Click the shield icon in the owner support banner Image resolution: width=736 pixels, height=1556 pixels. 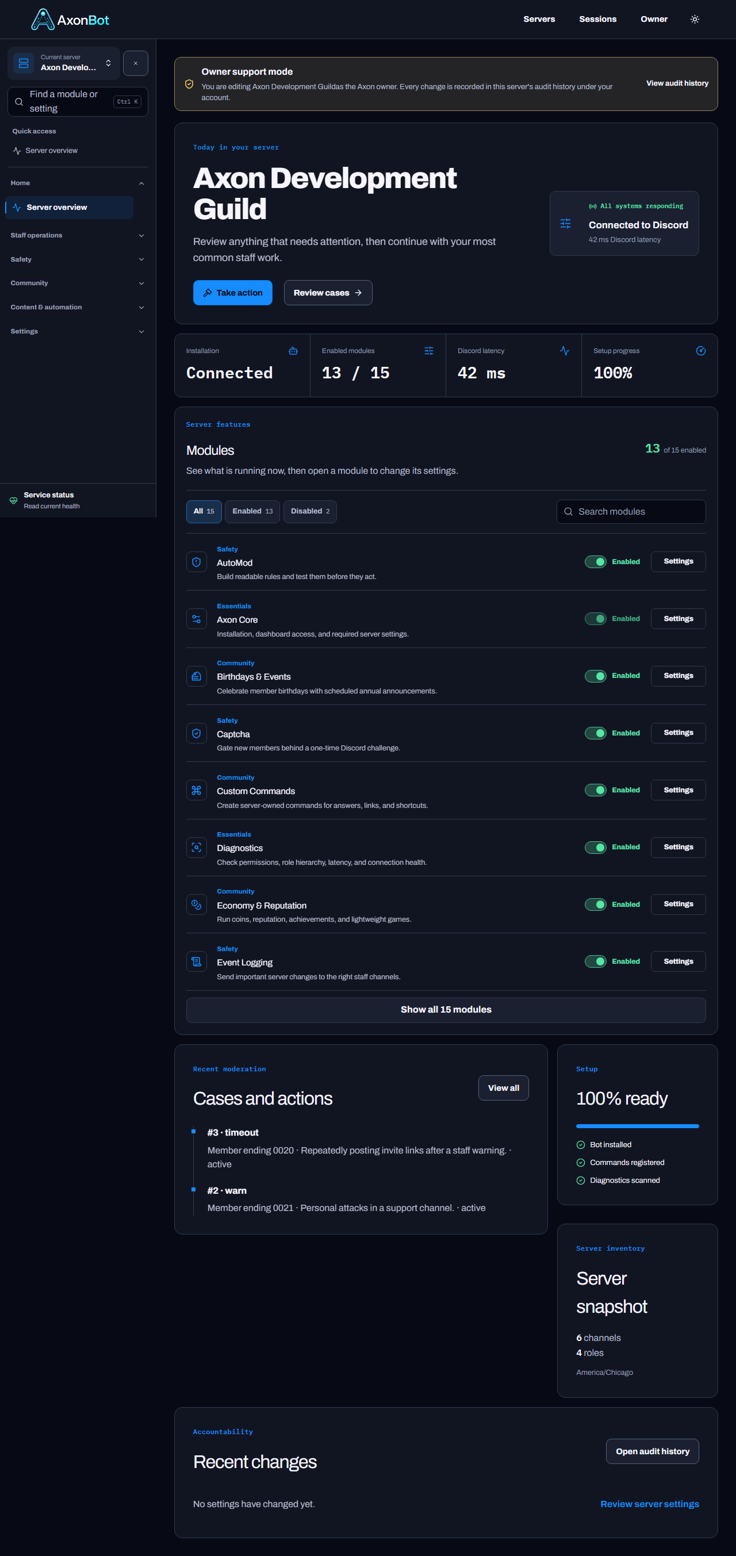(189, 84)
